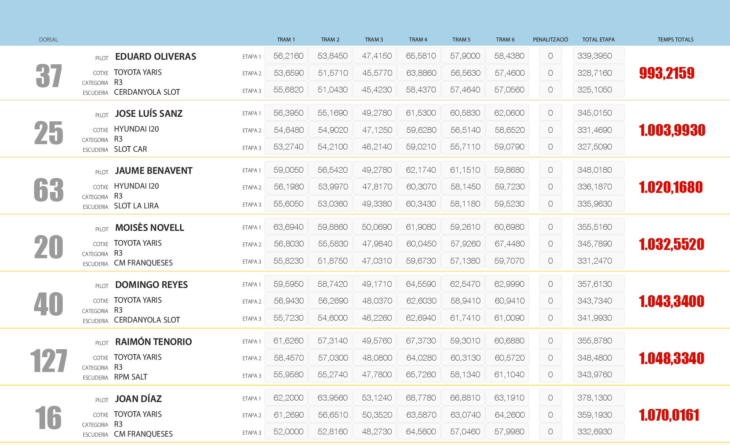Click escuderia SLOT LA LIRA text

136,206
